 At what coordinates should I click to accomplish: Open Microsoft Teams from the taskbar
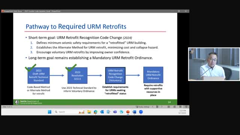point(115,112)
